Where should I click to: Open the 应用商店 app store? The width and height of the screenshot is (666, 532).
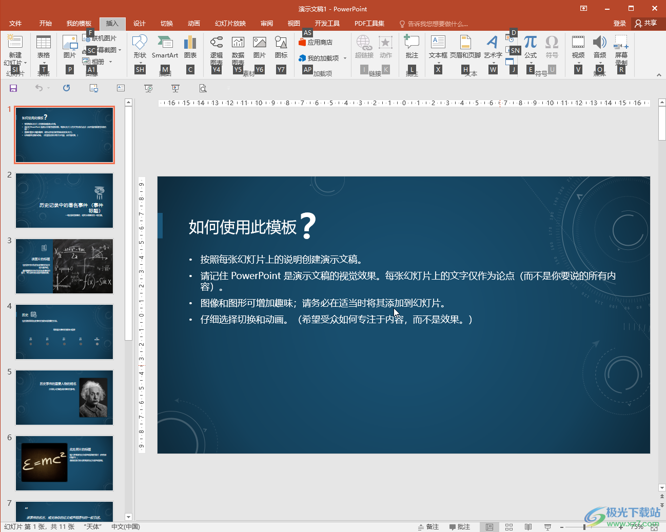[x=316, y=43]
